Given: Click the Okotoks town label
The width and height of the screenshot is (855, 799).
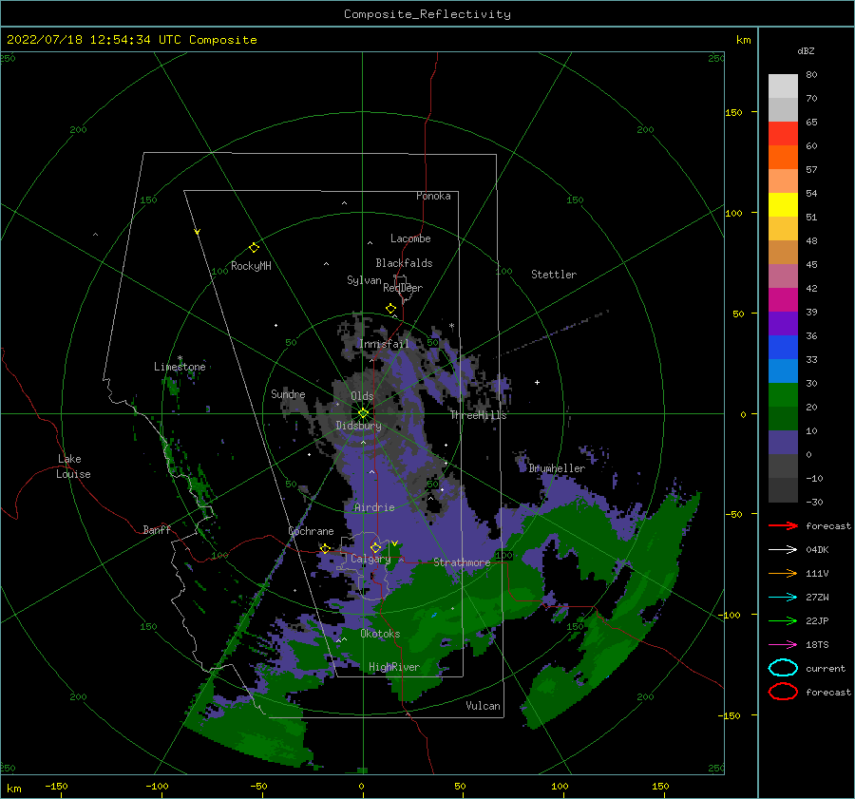Looking at the screenshot, I should (380, 634).
